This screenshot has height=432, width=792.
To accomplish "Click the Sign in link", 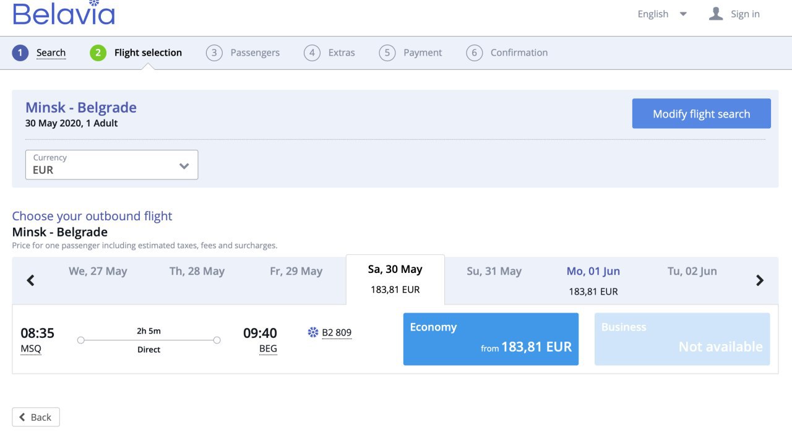I will [745, 14].
